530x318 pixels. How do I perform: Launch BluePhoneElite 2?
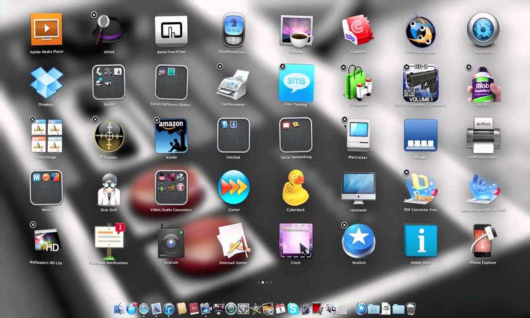coord(234,30)
